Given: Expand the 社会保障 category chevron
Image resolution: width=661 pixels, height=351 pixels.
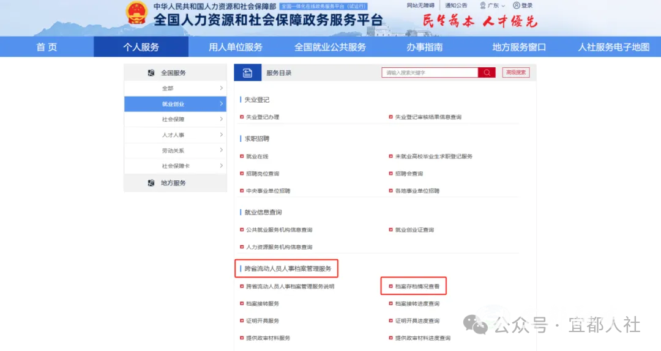Looking at the screenshot, I should [222, 119].
